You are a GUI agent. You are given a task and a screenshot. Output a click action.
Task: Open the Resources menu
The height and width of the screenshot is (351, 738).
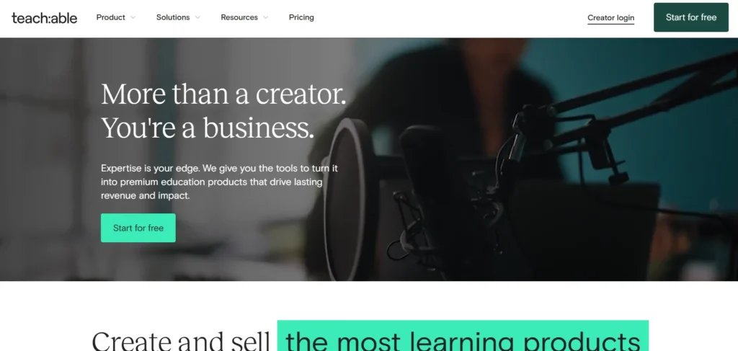239,17
